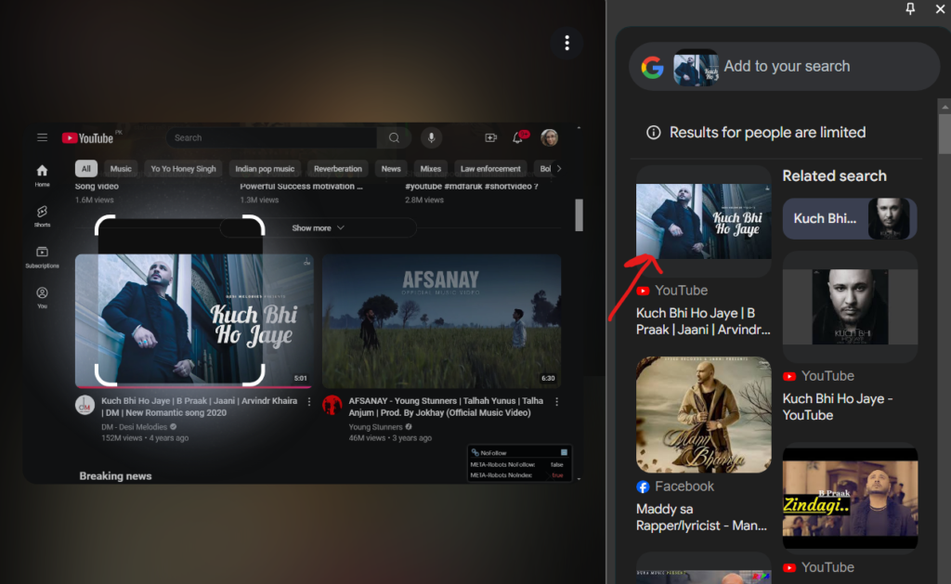This screenshot has height=584, width=951.
Task: Open the YouTube hamburger guide menu
Action: pos(42,137)
